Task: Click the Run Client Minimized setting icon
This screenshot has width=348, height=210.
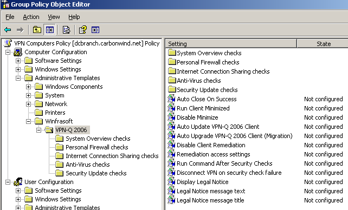Action: pos(171,108)
